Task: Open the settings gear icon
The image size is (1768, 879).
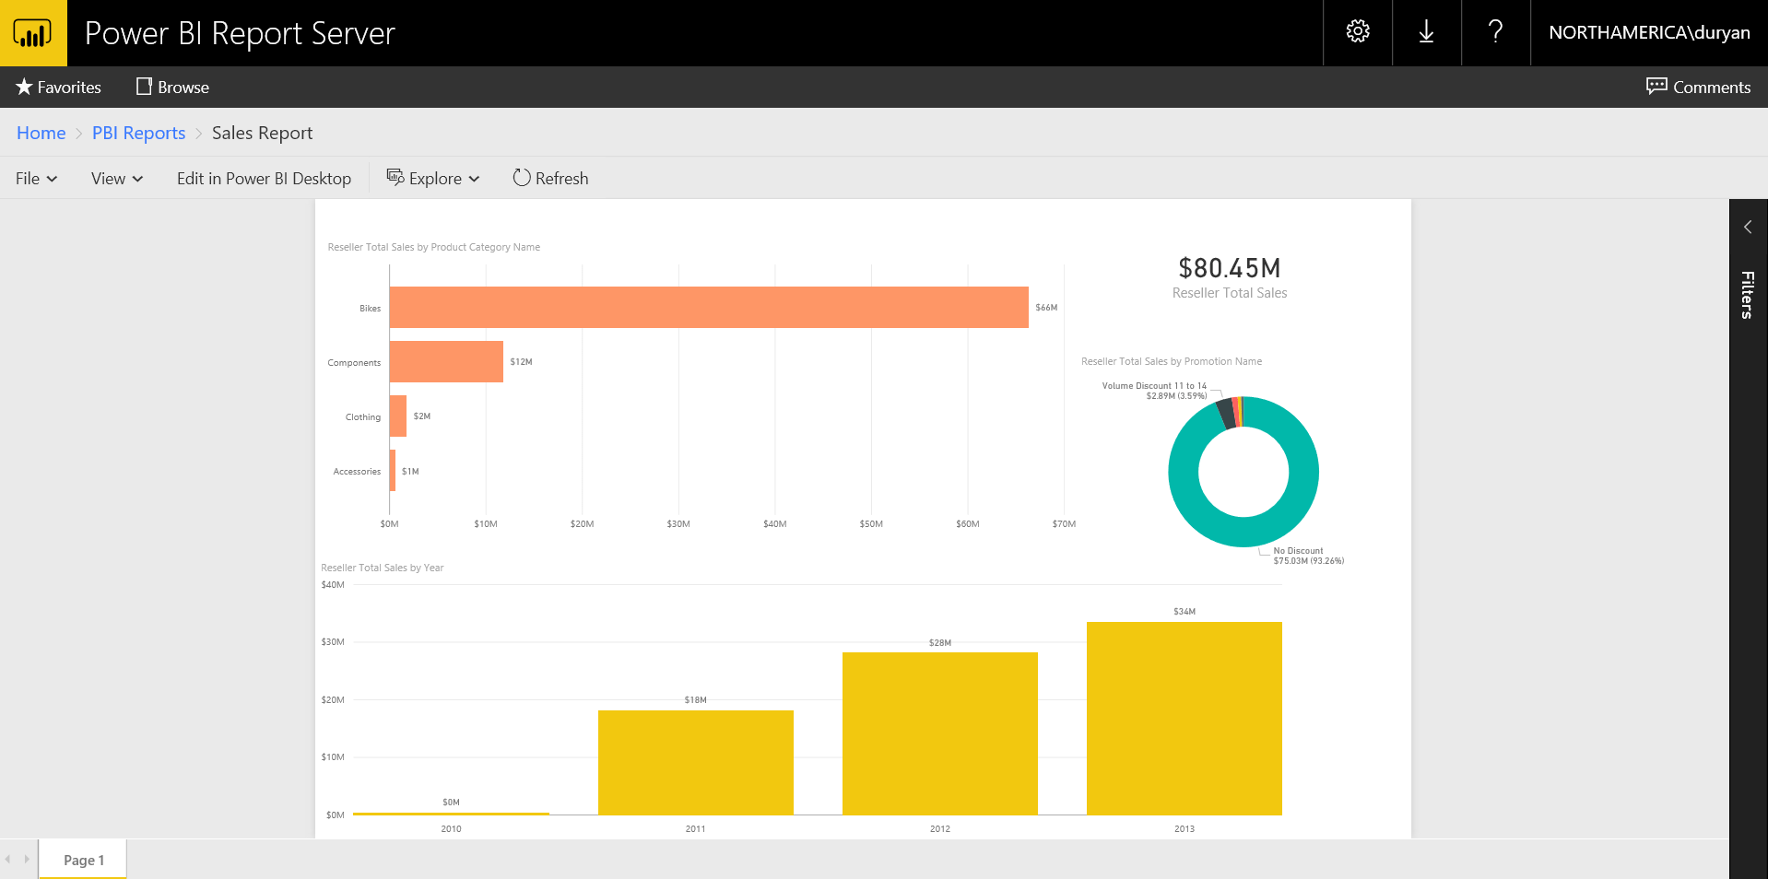Action: [x=1356, y=32]
